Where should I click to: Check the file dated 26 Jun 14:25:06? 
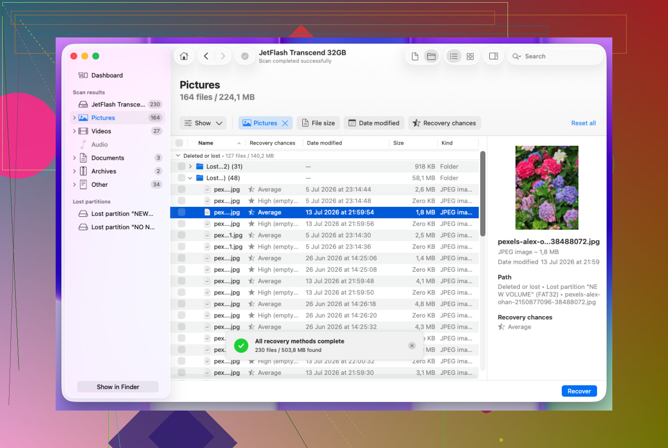point(181,258)
